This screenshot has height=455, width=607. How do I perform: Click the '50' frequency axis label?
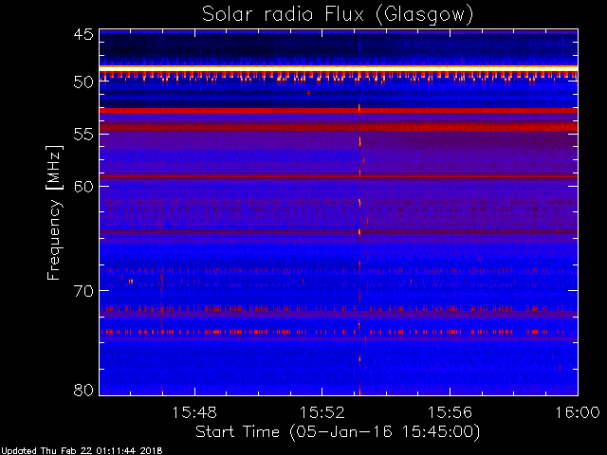click(83, 82)
